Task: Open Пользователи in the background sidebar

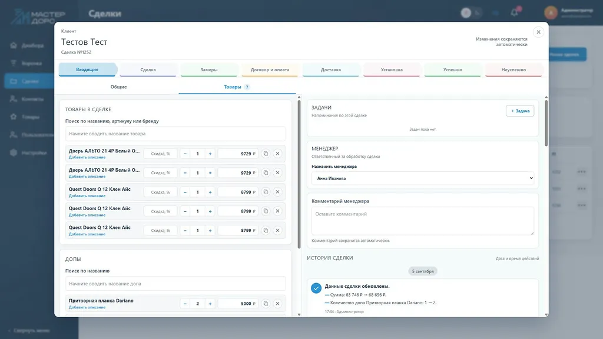Action: pos(31,135)
